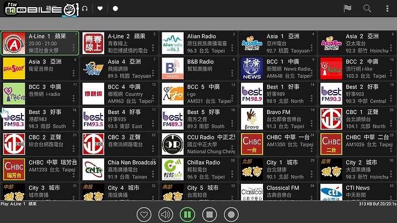This screenshot has height=223, width=397.
Task: Click the CHBC 中華 瑞芳台 title
Action: 53,162
